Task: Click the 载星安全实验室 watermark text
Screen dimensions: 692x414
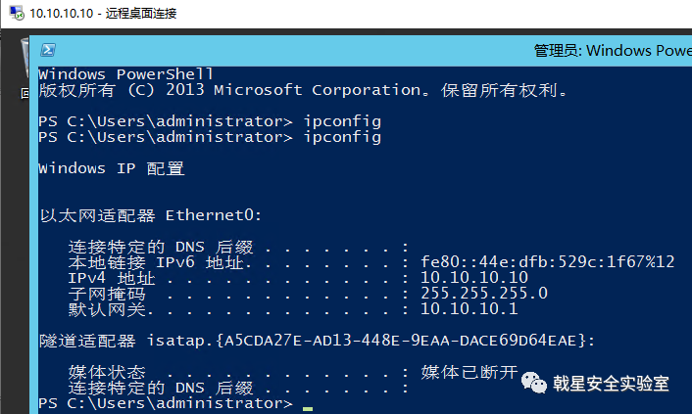Action: point(611,383)
